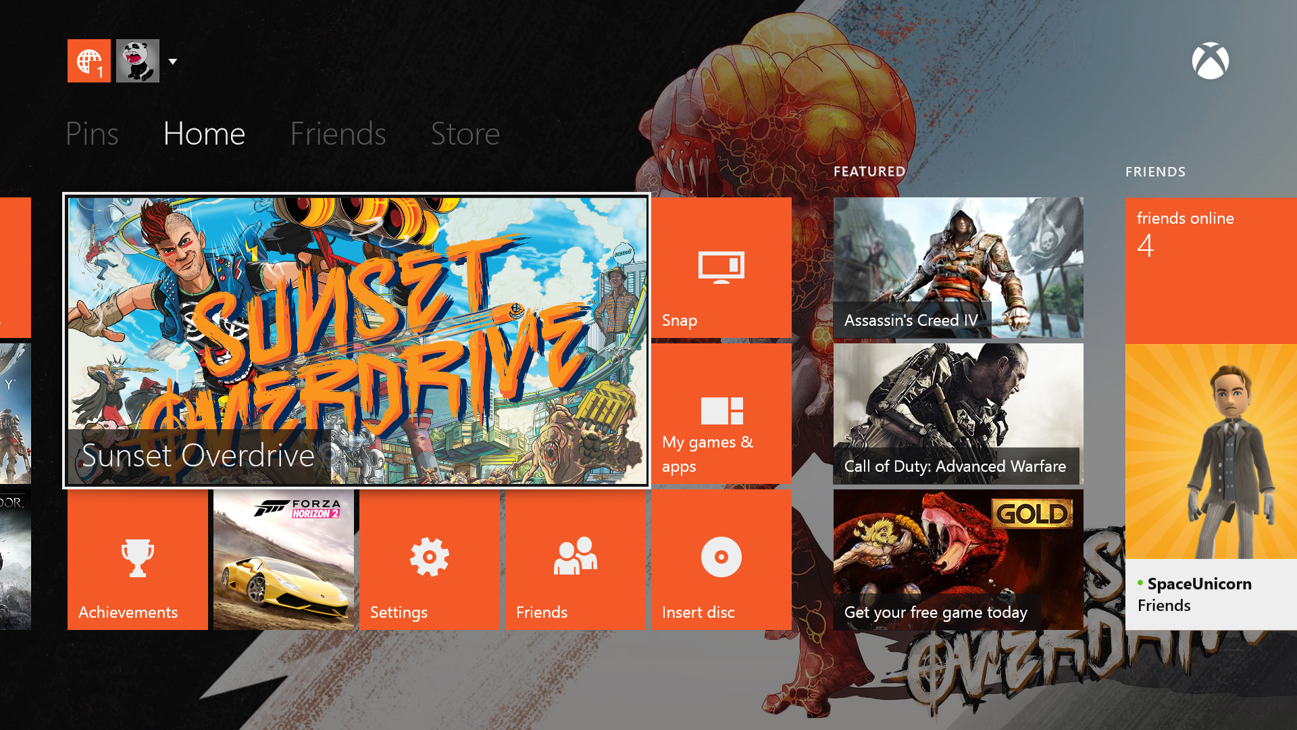Select the SpaceUnicorn friend avatar tile

coord(1211,452)
